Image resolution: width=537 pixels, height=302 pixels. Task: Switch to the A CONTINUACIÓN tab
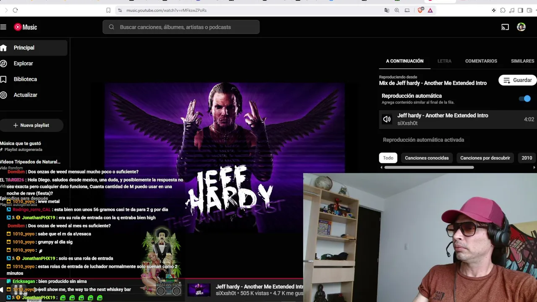(404, 61)
